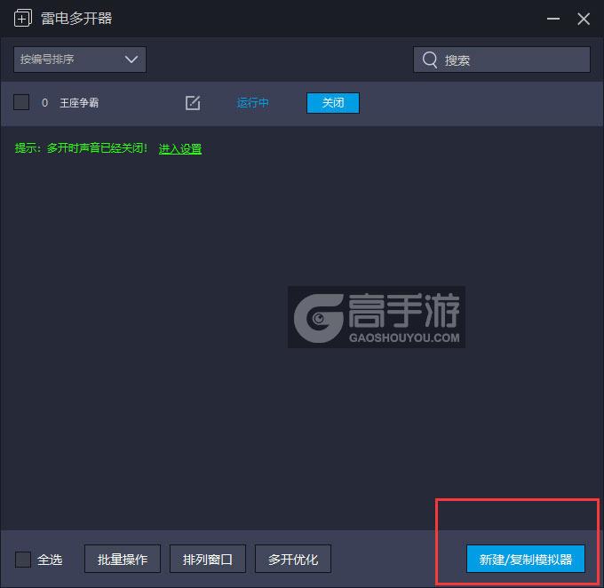
Task: Select the 王座争霸 emulator name
Action: 79,103
